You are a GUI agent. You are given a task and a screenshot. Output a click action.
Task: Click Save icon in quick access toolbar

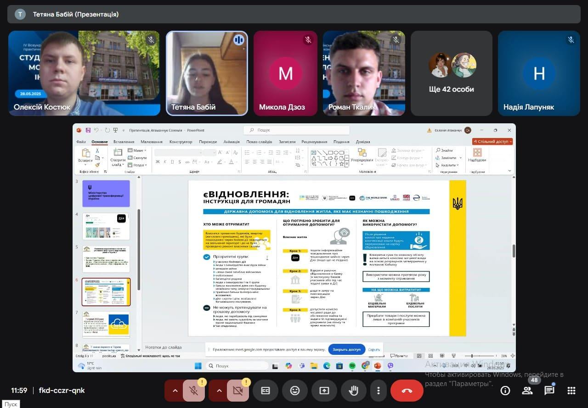tap(88, 130)
